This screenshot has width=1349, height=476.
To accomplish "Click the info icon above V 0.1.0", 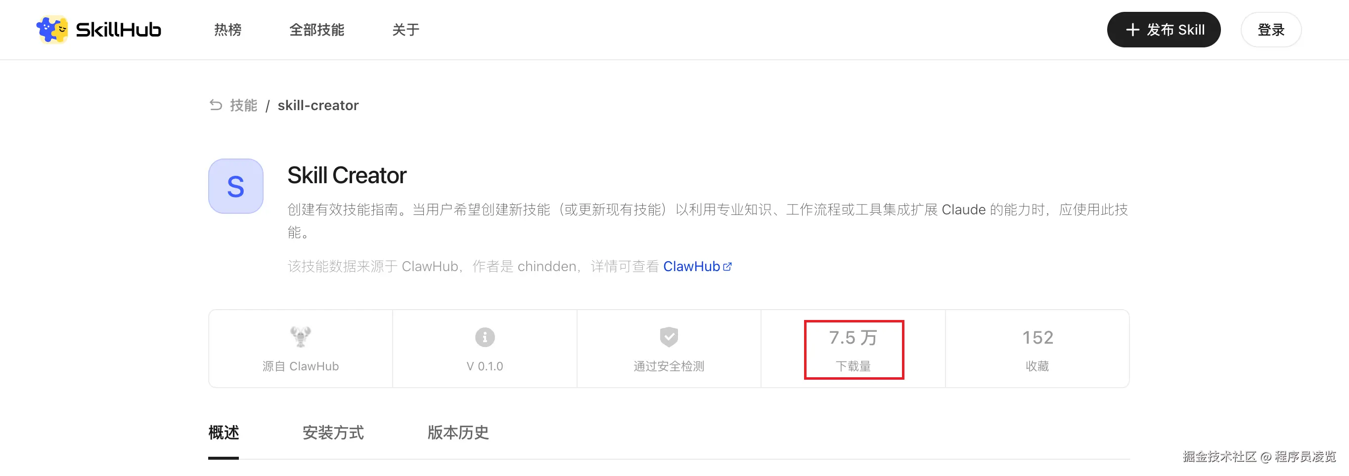I will coord(485,337).
